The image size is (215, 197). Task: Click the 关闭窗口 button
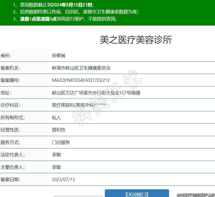coord(137,194)
